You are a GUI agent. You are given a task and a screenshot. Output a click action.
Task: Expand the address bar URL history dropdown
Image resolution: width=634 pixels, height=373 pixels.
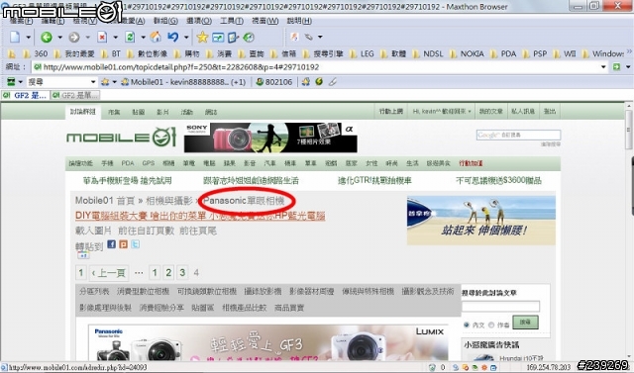point(603,67)
